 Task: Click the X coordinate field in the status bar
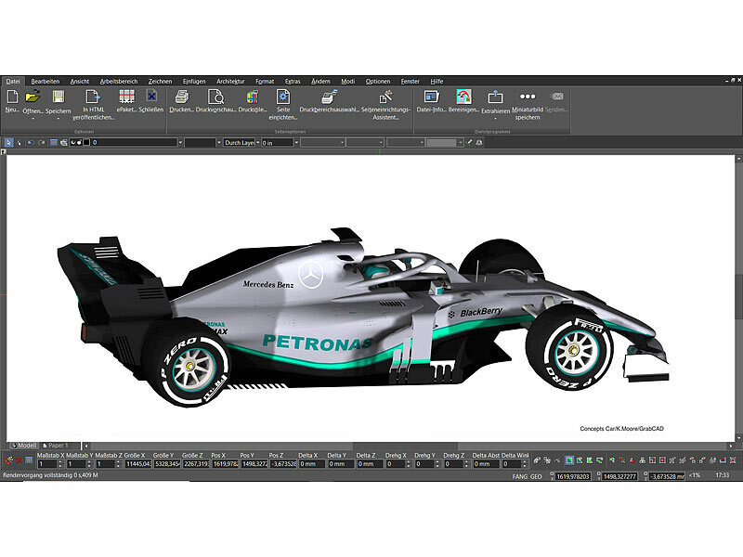click(x=573, y=476)
